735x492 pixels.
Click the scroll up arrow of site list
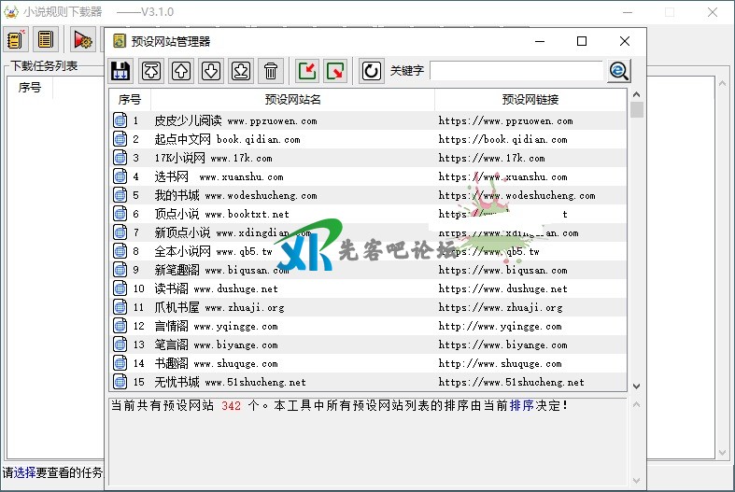tap(637, 94)
